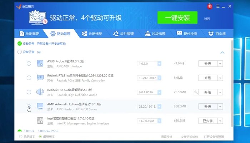
Task: Click the green check icon for 设备异常
Action: (20, 43)
